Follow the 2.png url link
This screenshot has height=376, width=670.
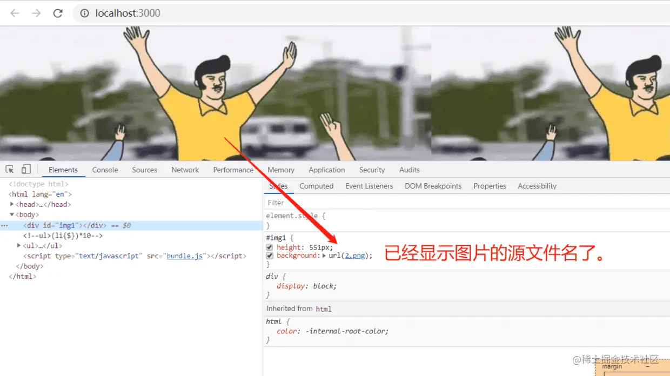355,256
